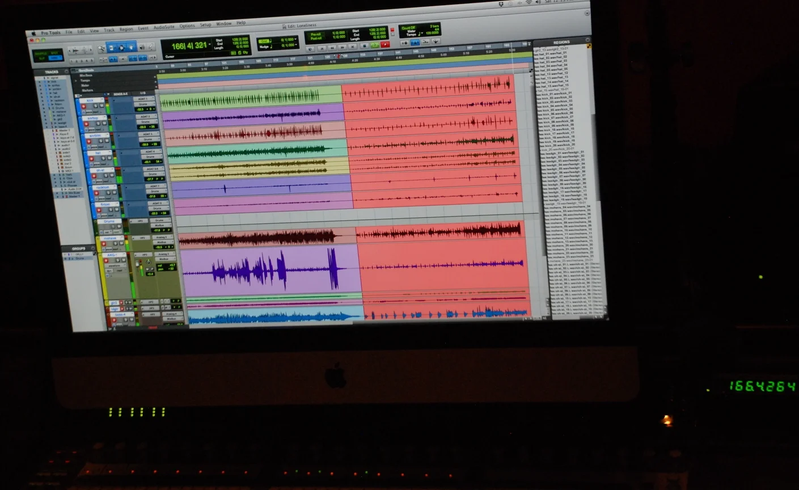Click the horizontal zoom control
Image resolution: width=799 pixels, height=490 pixels.
tap(80, 50)
